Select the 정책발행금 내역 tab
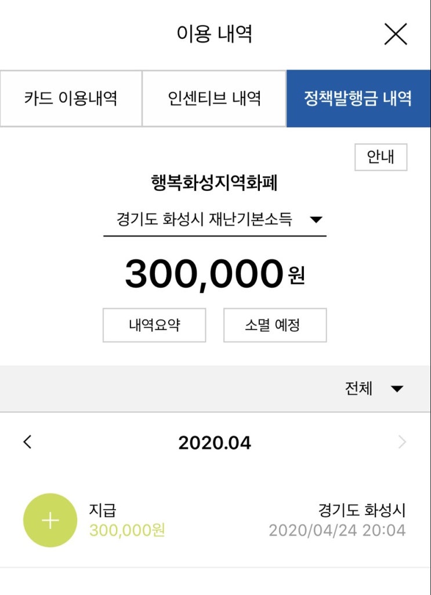The height and width of the screenshot is (595, 431). (358, 99)
